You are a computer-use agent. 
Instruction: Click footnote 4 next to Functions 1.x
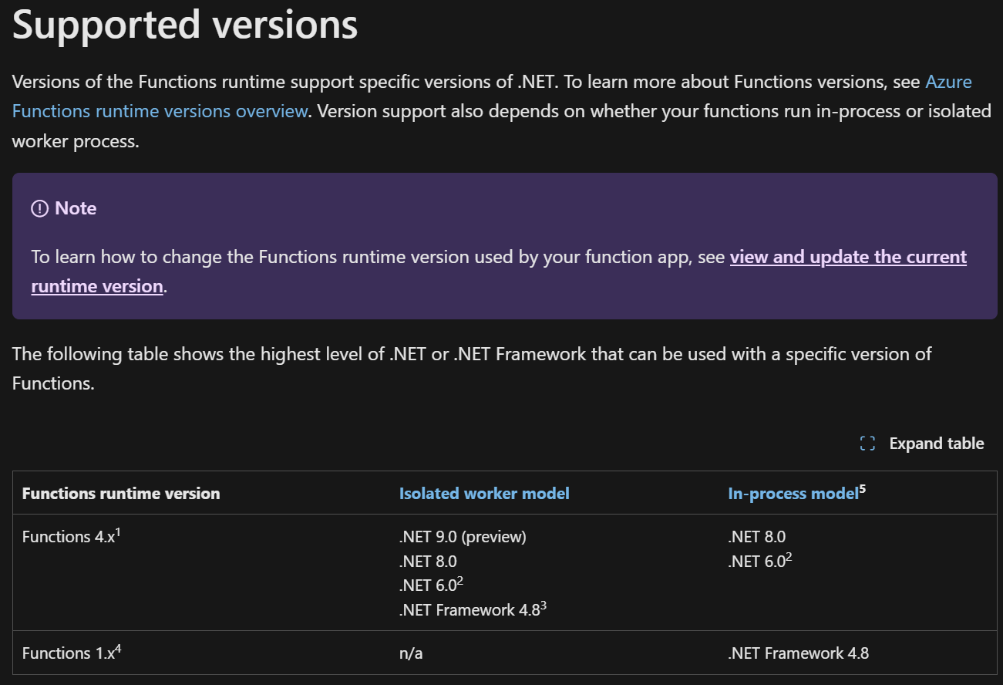(118, 649)
